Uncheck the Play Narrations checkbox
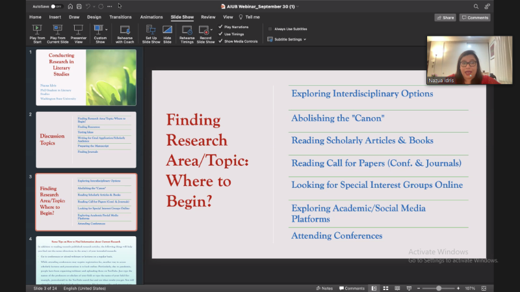The image size is (520, 292). click(220, 27)
